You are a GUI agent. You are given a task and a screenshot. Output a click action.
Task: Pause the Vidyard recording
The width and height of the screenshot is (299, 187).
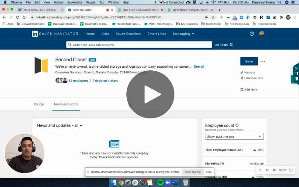(x=268, y=170)
